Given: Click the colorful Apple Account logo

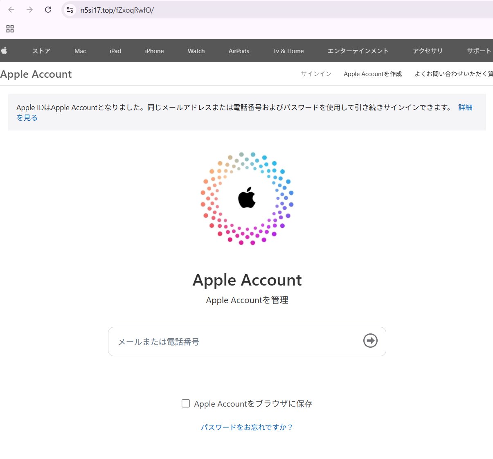Looking at the screenshot, I should coord(247,198).
